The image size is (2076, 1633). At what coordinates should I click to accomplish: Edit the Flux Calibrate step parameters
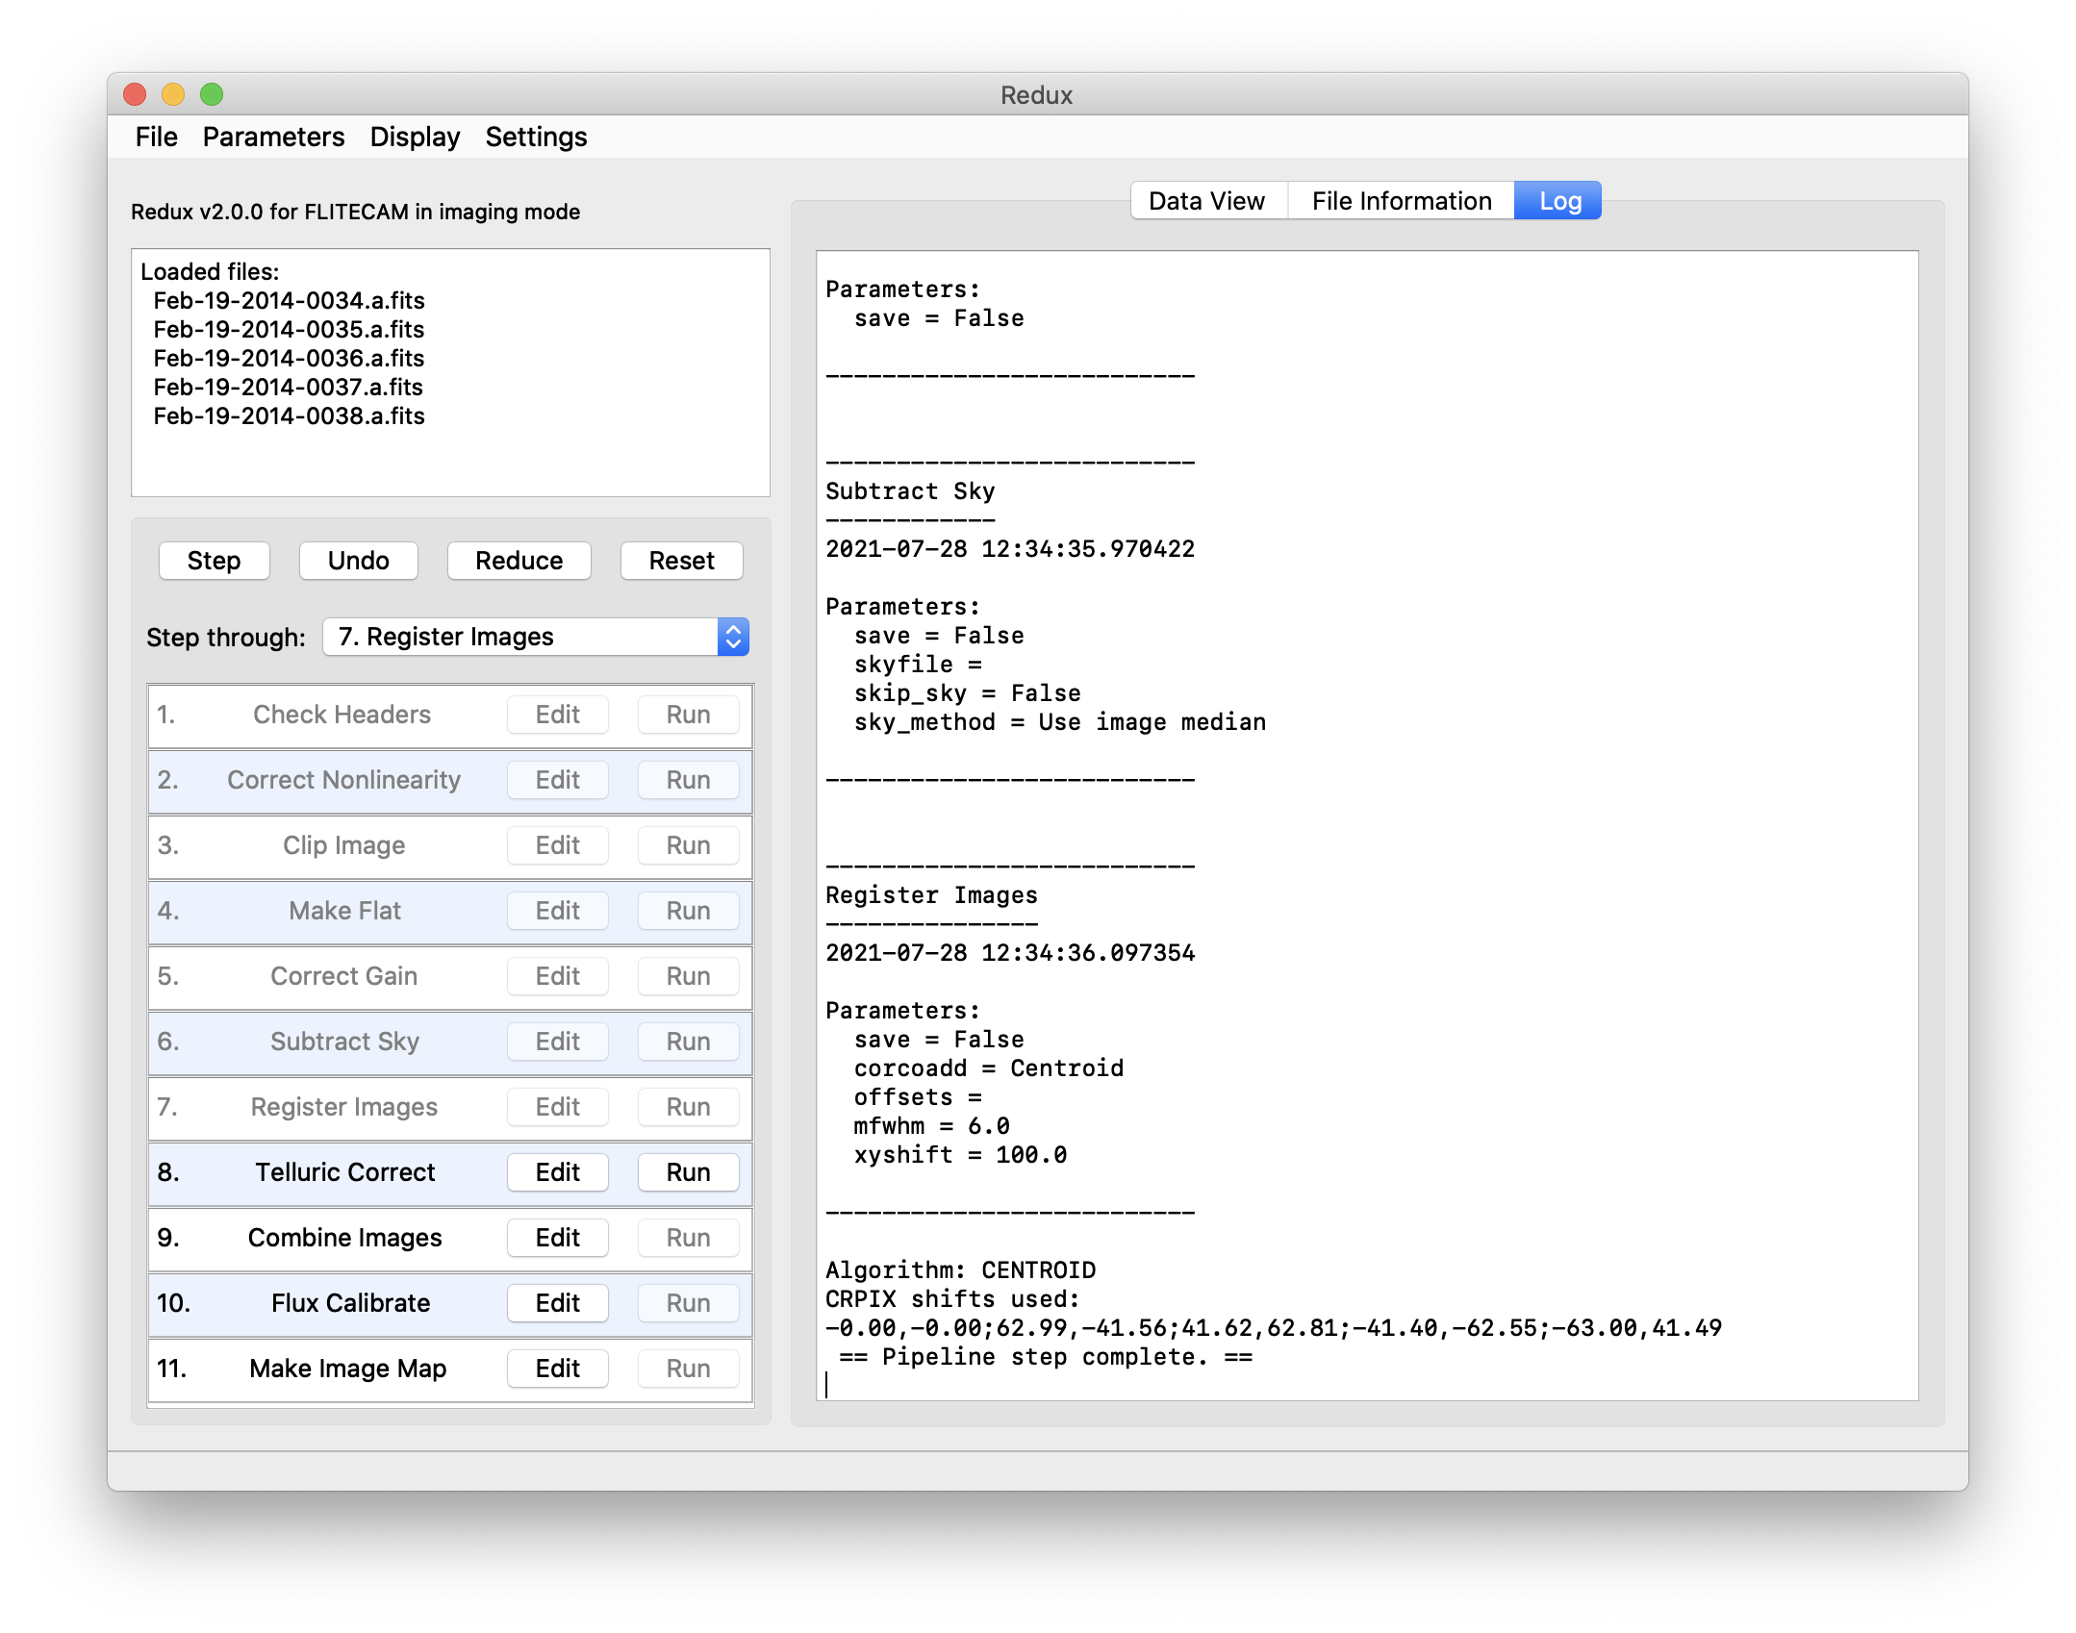pos(557,1302)
